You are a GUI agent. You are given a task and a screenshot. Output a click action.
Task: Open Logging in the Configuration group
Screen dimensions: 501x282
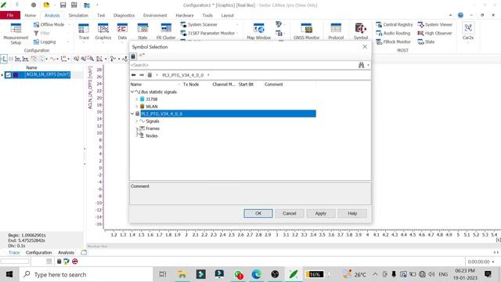click(x=45, y=42)
